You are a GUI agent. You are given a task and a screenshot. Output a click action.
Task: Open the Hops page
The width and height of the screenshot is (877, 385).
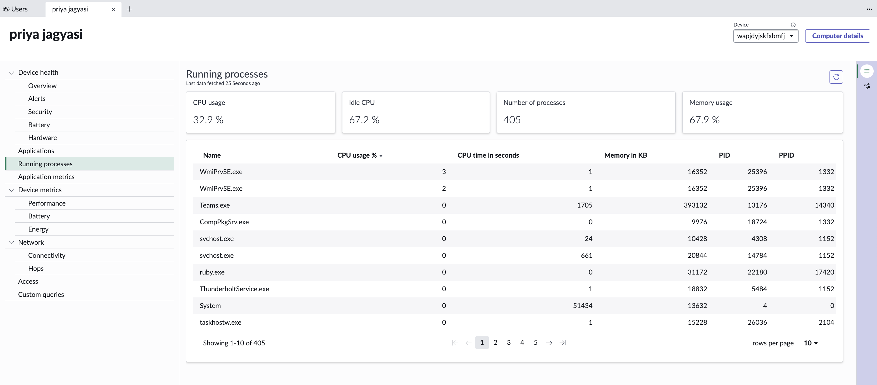36,269
